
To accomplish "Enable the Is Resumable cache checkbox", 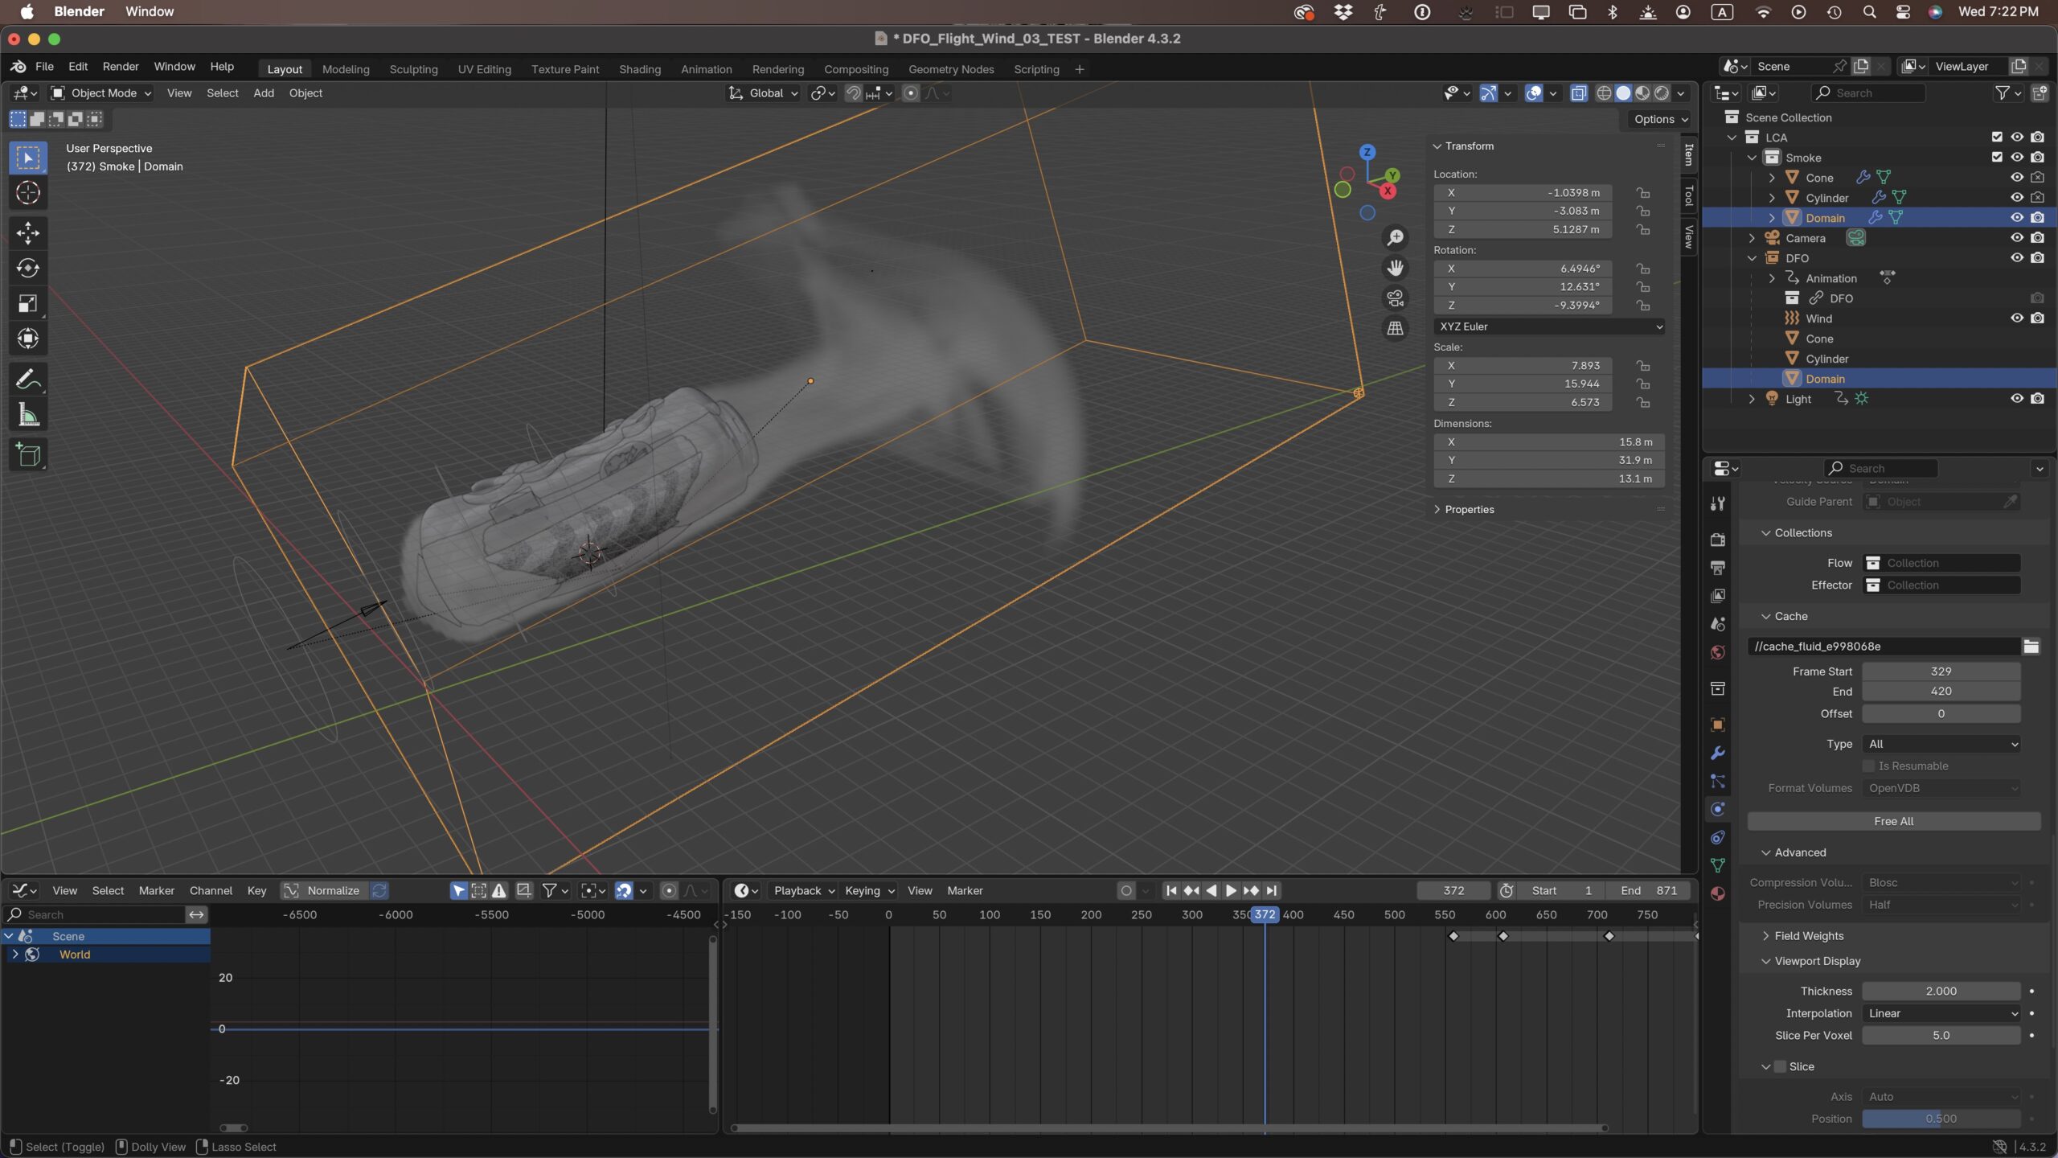I will 1869,766.
